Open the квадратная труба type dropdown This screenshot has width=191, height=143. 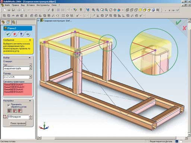coord(30,68)
